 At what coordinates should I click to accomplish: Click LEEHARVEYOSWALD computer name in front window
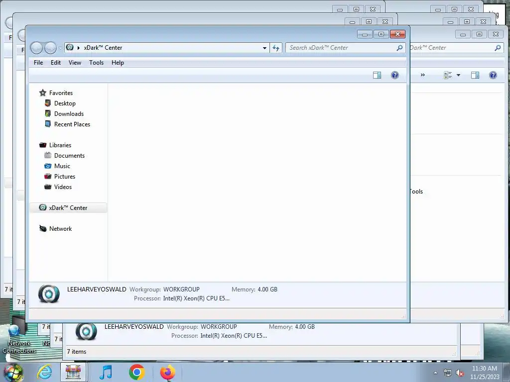pyautogui.click(x=97, y=289)
